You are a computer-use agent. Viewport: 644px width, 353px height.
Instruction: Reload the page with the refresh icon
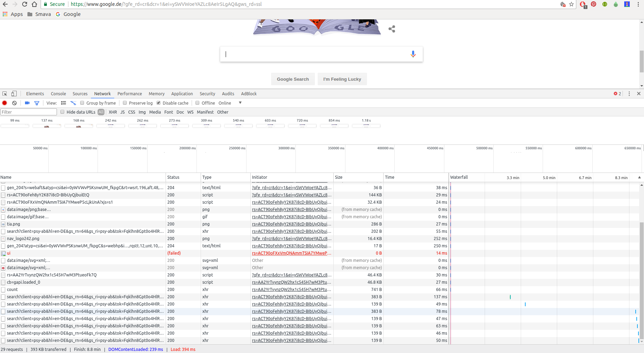tap(25, 4)
